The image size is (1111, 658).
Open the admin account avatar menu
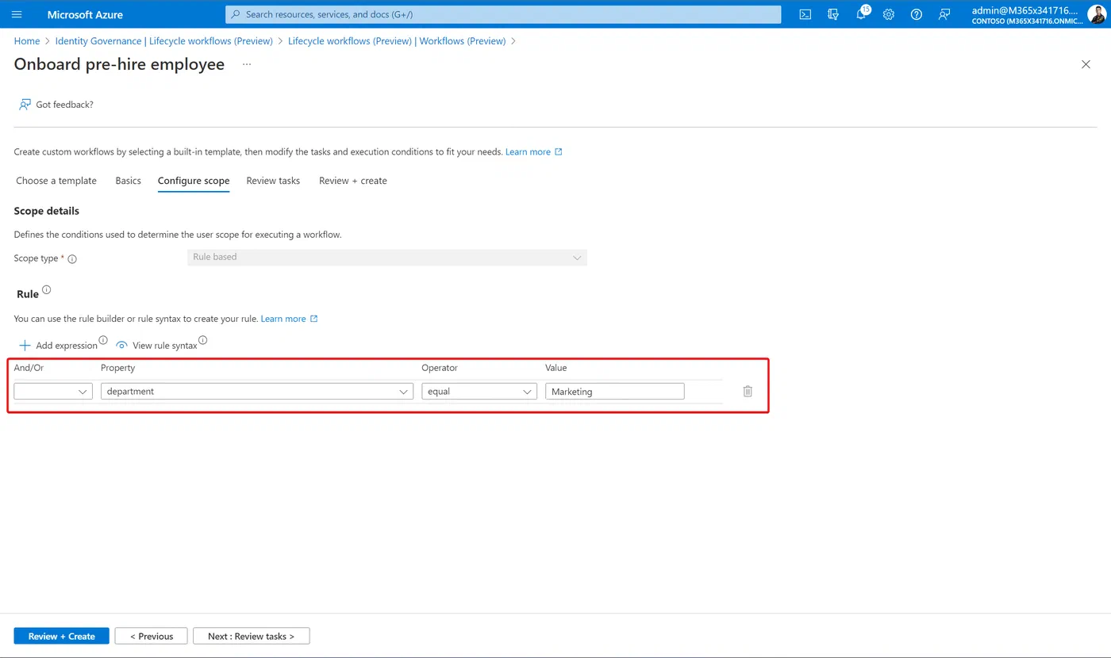[x=1096, y=14]
